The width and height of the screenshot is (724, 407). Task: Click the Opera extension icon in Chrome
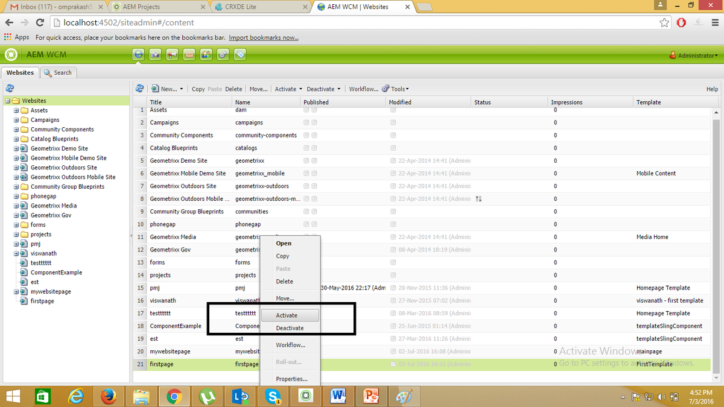[x=681, y=22]
